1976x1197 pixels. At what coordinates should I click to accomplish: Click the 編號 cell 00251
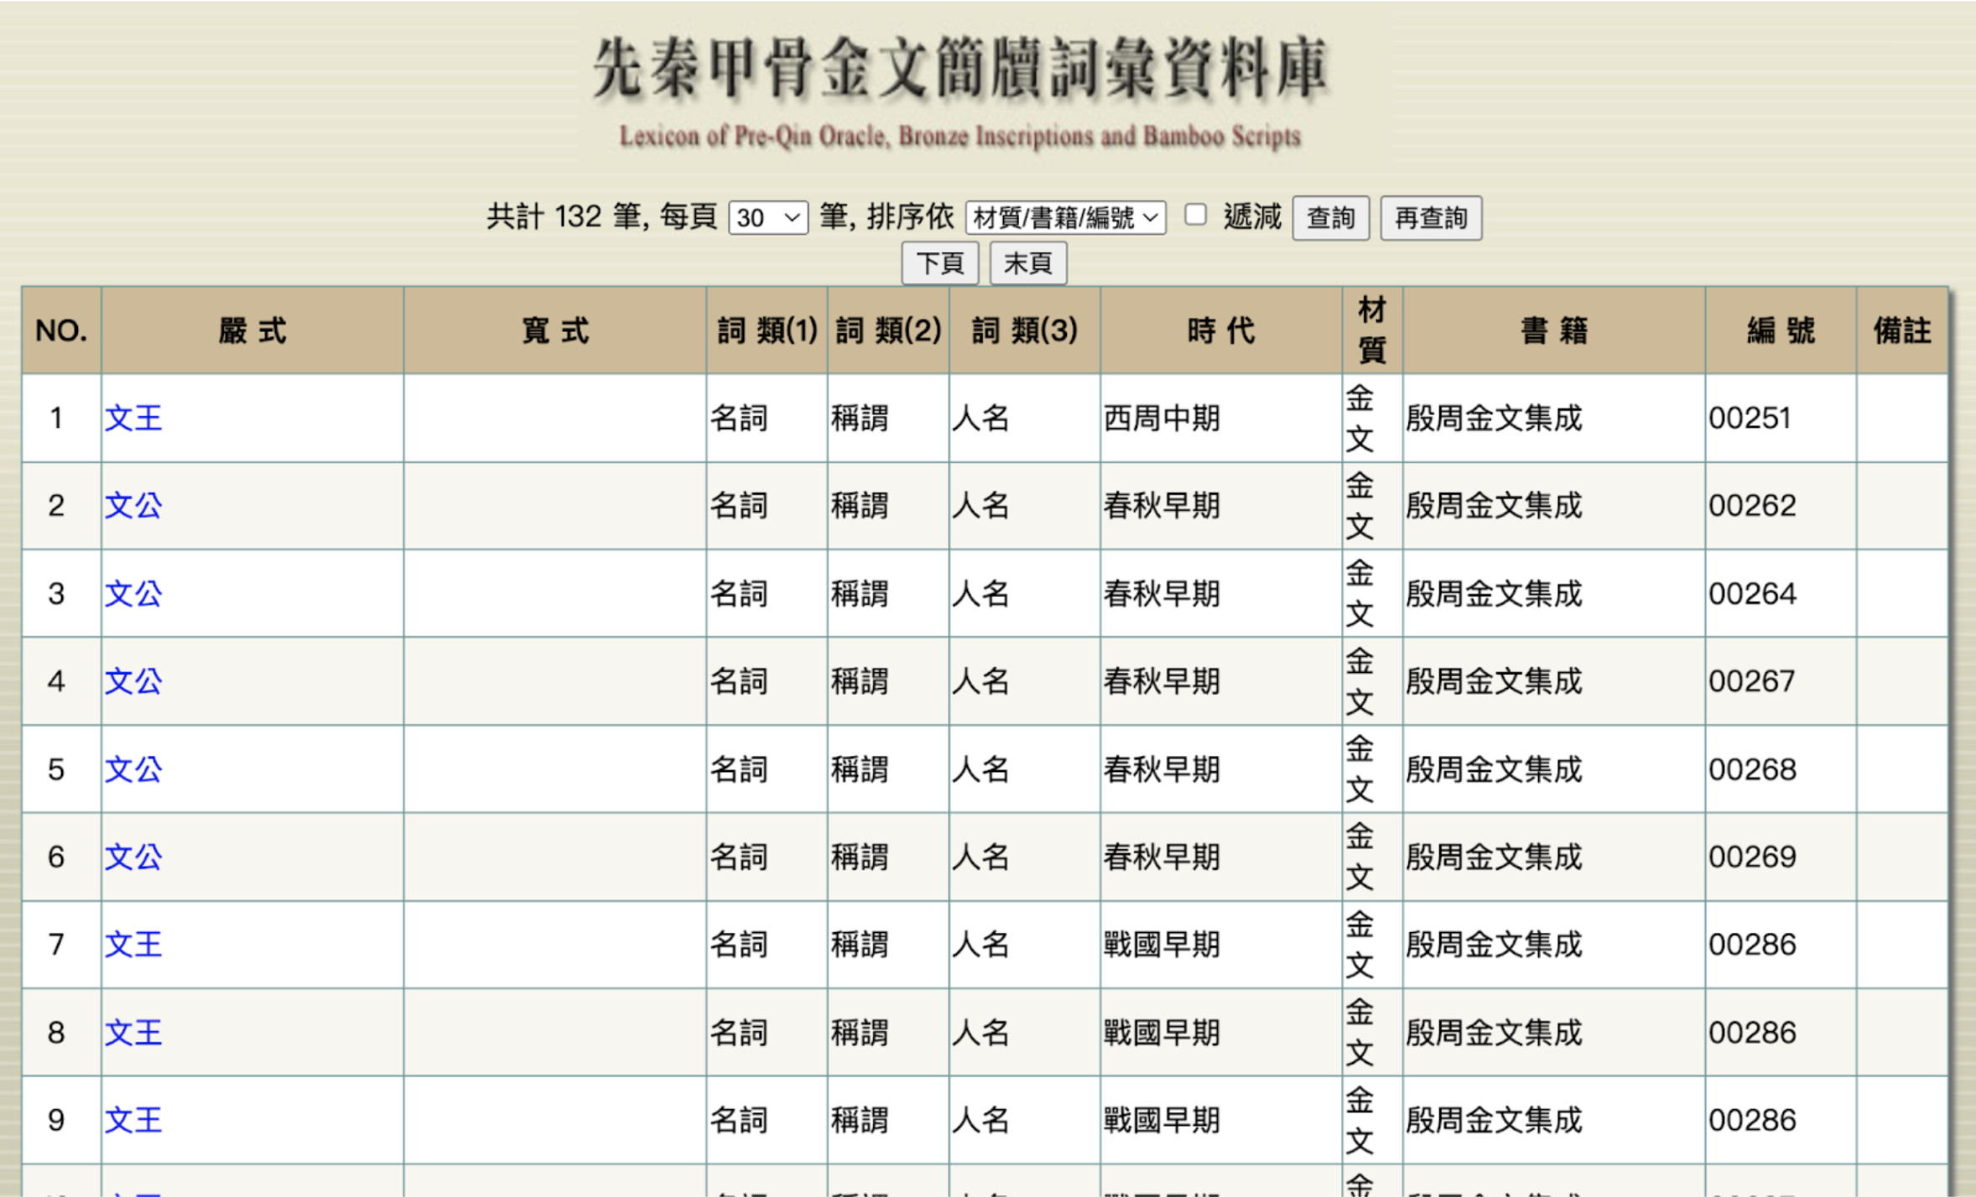click(x=1750, y=417)
